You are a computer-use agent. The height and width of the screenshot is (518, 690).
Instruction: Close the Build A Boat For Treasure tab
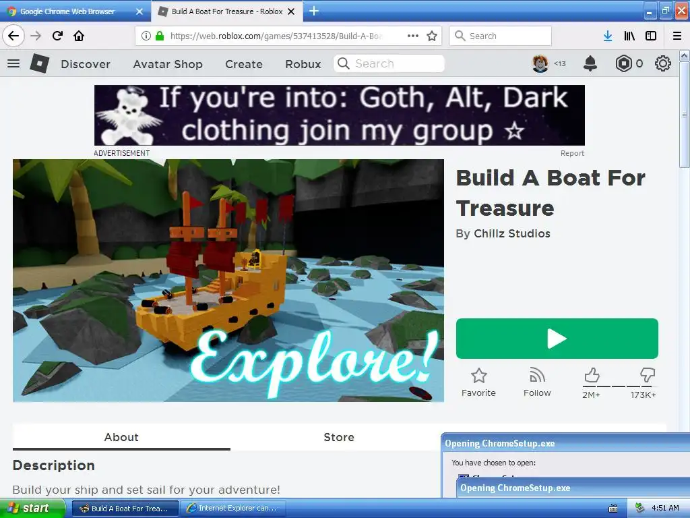pyautogui.click(x=291, y=11)
